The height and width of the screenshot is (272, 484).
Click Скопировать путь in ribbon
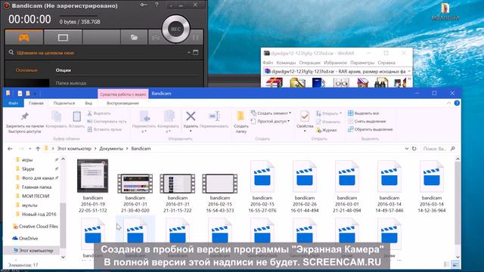107,122
